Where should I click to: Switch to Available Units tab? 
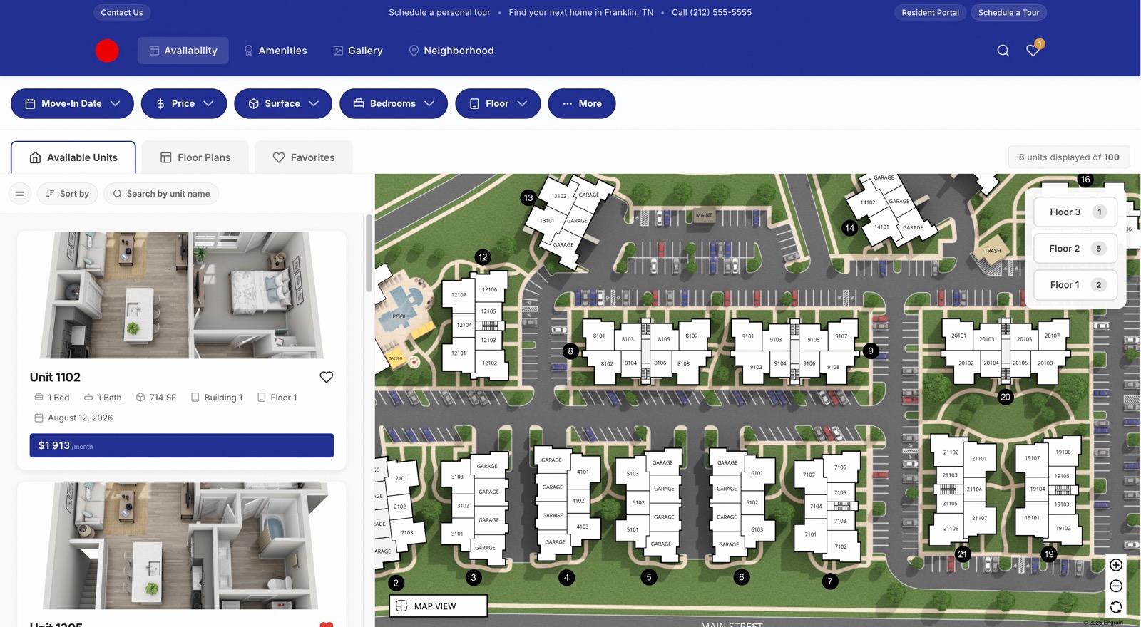(73, 157)
